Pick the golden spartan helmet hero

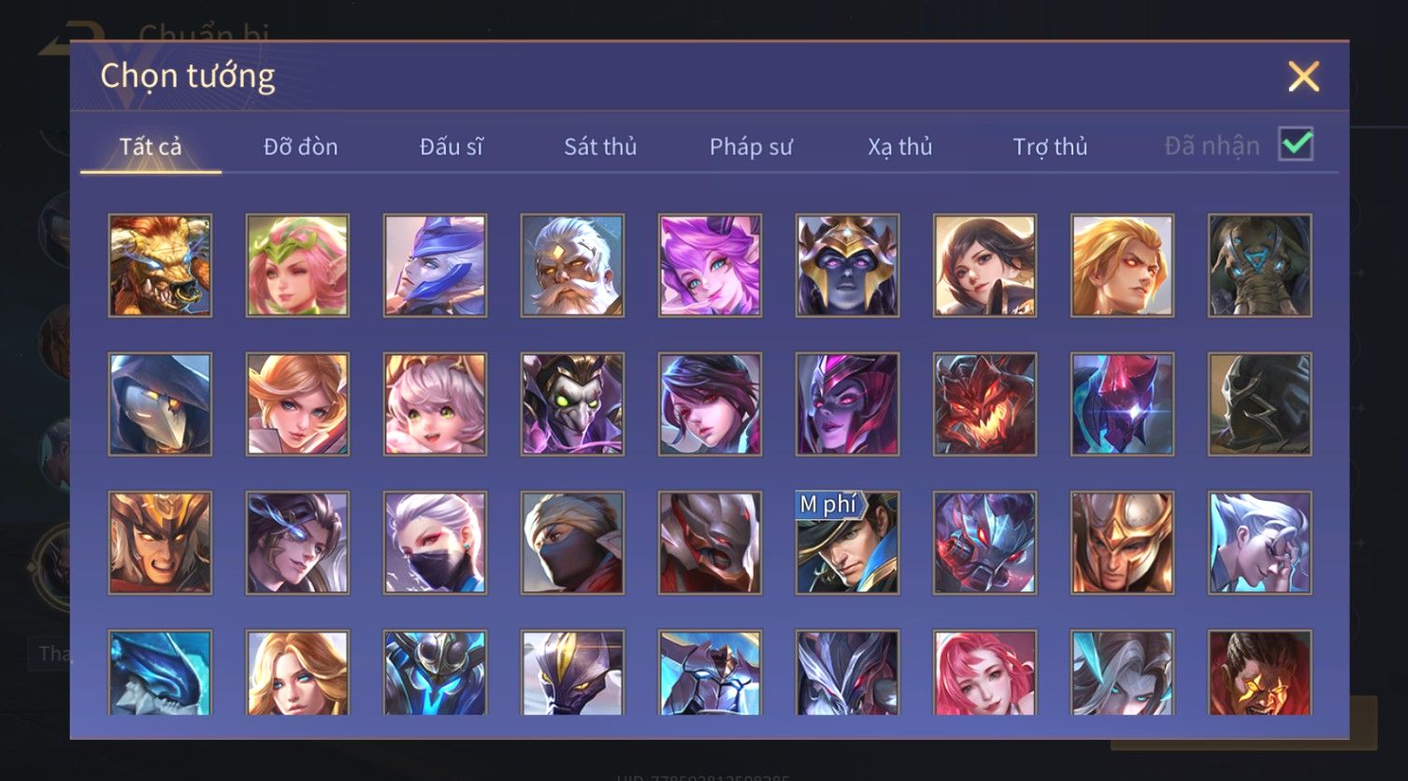click(x=1122, y=543)
